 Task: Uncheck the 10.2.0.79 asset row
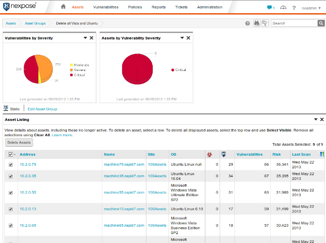click(x=11, y=165)
